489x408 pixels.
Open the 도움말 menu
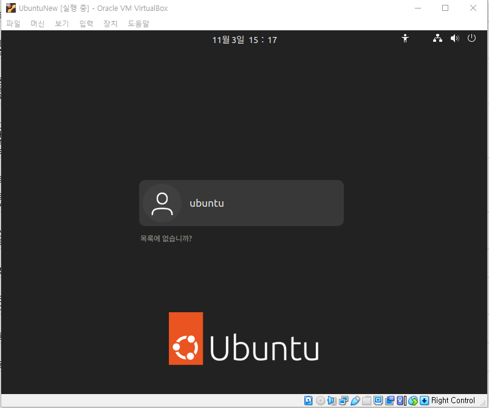click(x=138, y=24)
